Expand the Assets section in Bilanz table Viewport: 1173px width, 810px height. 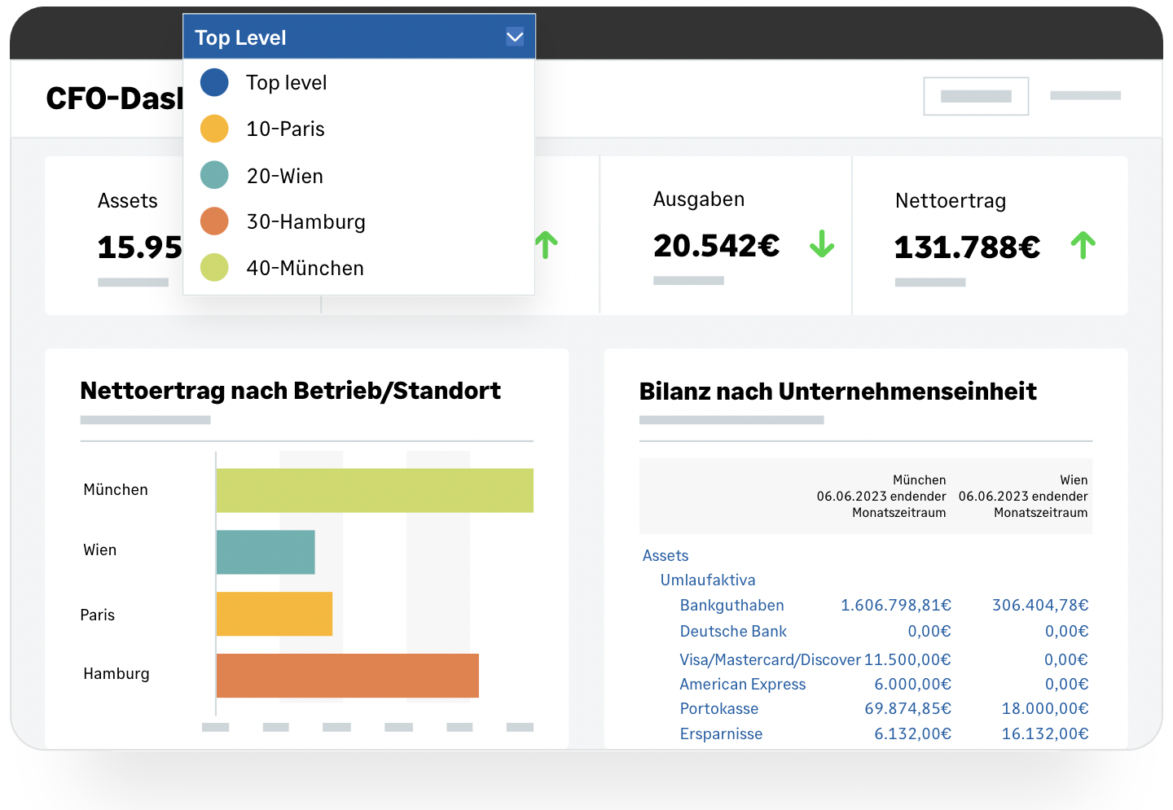[665, 556]
